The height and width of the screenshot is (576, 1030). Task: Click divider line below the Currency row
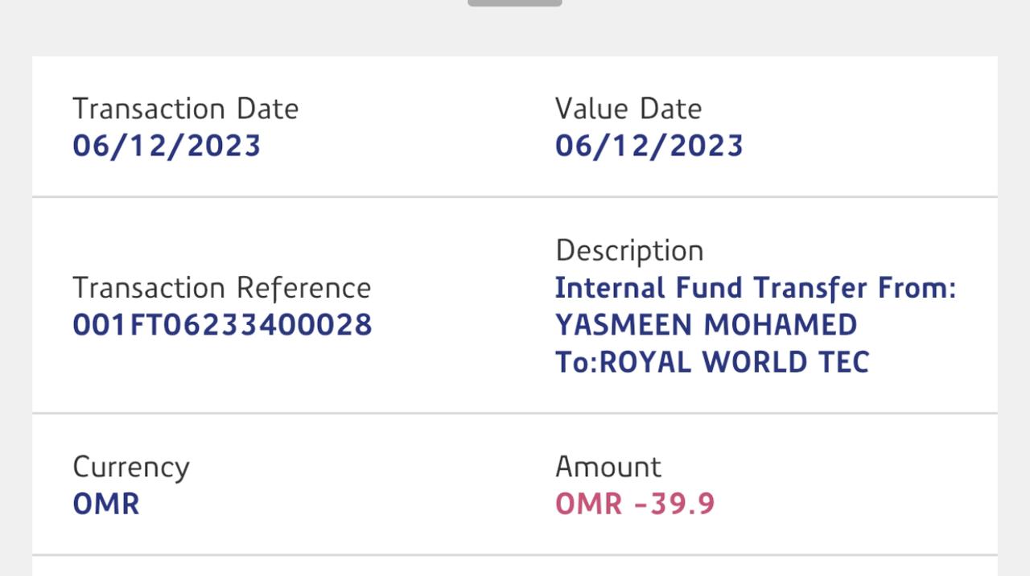(x=515, y=555)
